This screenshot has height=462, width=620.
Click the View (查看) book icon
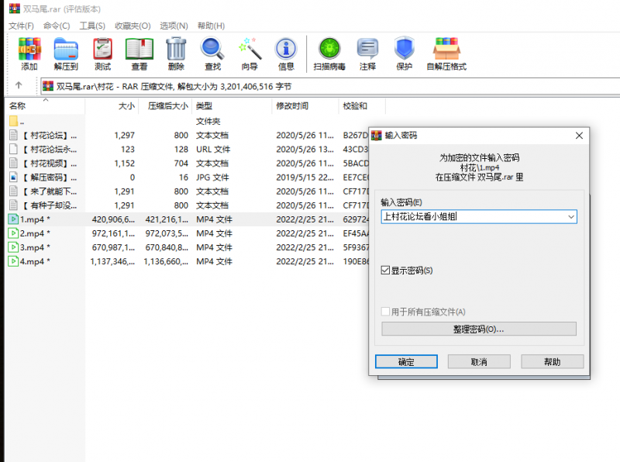coord(139,53)
